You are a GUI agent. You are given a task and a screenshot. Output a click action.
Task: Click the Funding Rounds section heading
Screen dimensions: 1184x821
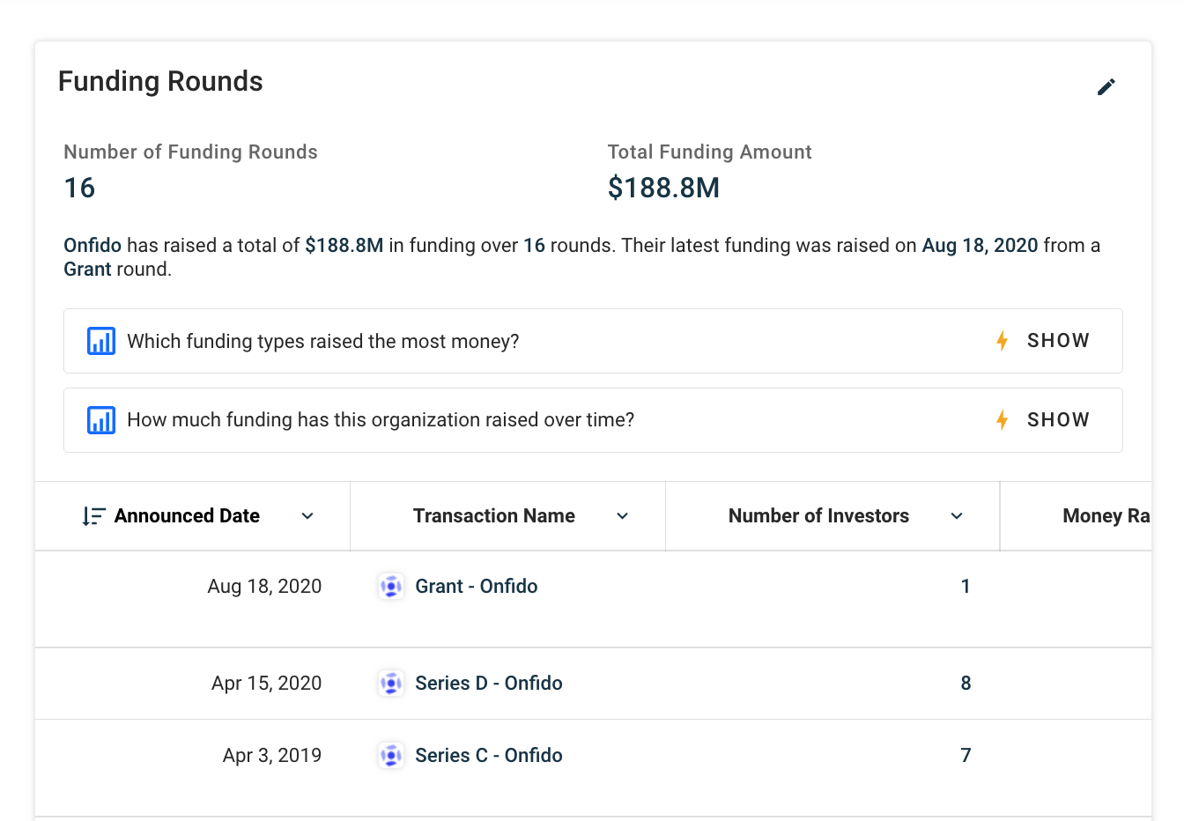click(x=160, y=81)
